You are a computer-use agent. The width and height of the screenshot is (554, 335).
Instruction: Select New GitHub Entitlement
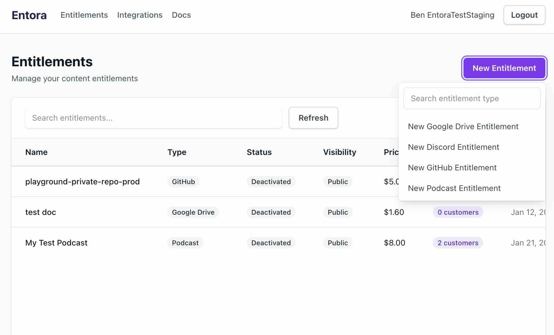452,167
